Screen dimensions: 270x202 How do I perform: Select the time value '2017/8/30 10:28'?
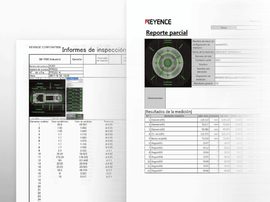tap(59, 76)
